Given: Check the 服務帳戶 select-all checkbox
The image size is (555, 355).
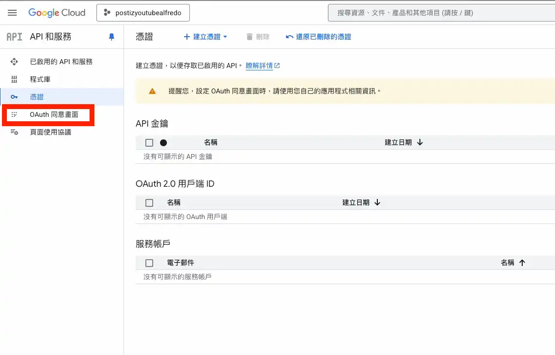Looking at the screenshot, I should [149, 263].
